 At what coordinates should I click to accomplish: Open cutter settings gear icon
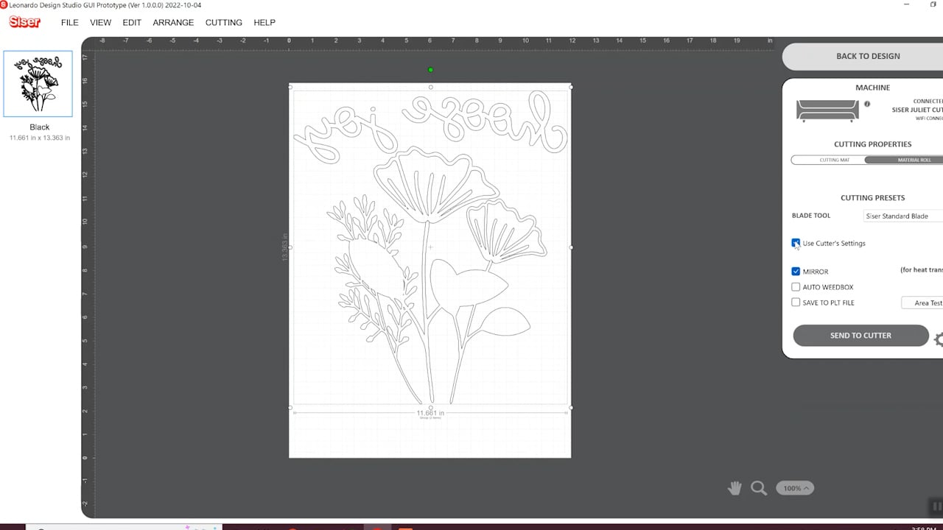(938, 339)
